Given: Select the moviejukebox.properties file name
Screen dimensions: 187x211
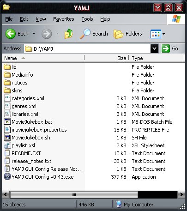Looking at the screenshot, I should pos(39,130).
